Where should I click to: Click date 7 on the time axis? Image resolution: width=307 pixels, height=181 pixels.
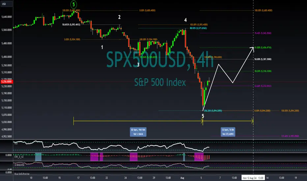[x=220, y=178]
